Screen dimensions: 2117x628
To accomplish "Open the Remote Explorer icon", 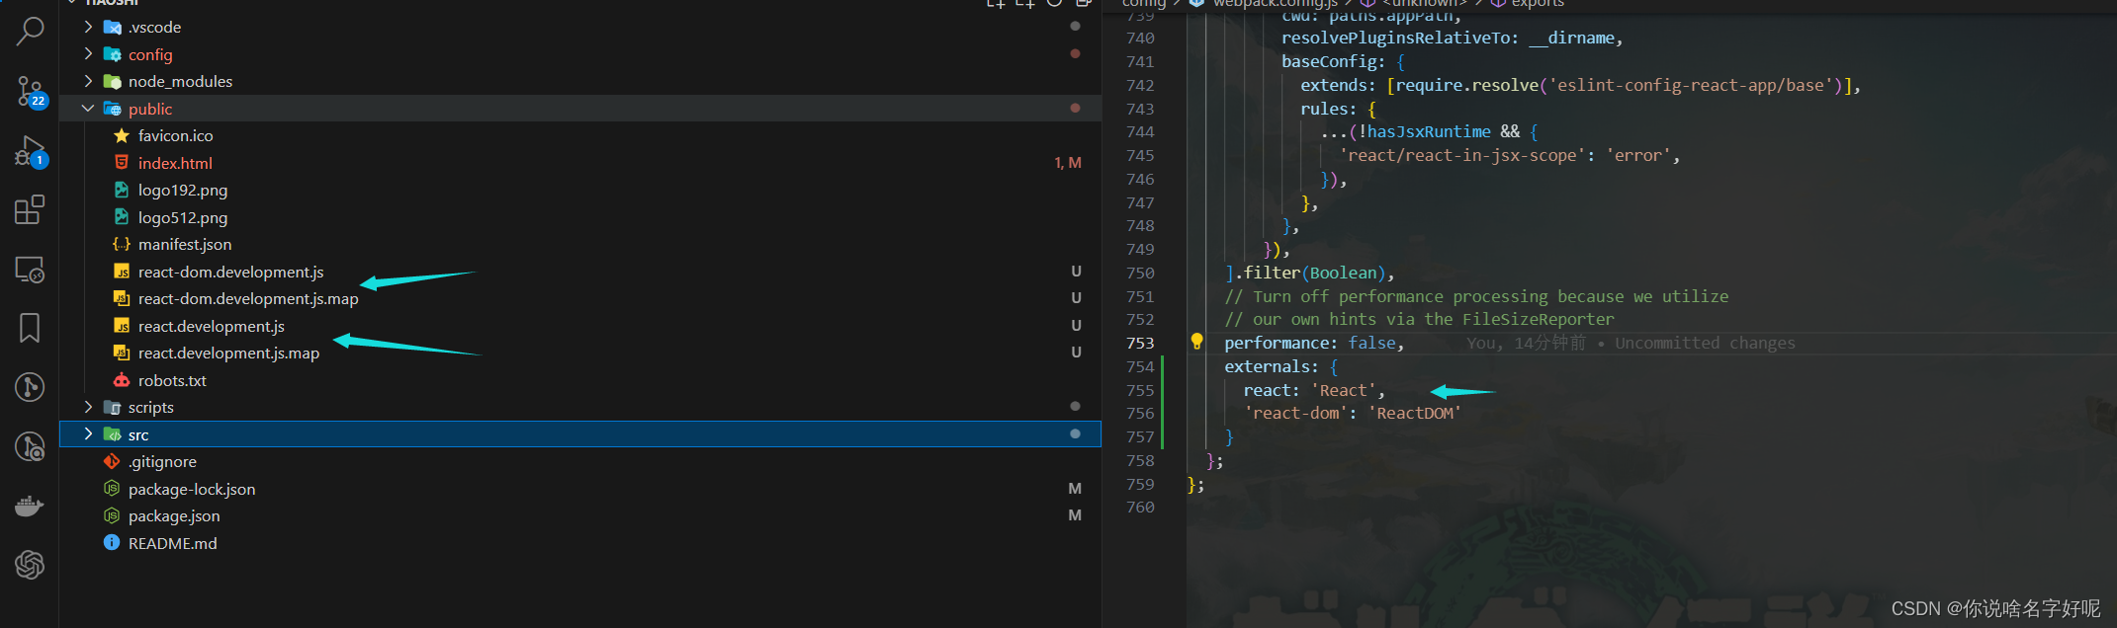I will point(30,269).
